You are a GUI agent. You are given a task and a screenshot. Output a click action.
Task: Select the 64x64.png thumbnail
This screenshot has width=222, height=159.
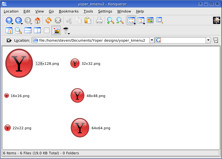(x=80, y=128)
